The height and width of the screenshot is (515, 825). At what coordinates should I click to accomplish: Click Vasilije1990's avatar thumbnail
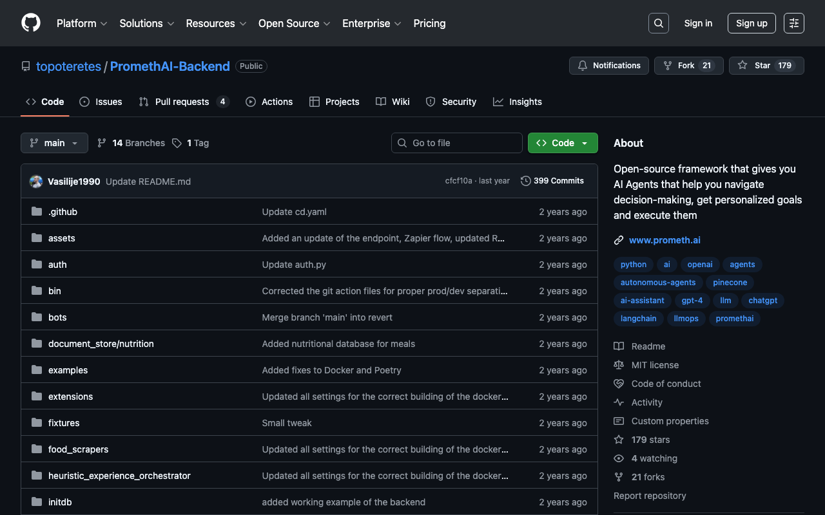point(36,182)
